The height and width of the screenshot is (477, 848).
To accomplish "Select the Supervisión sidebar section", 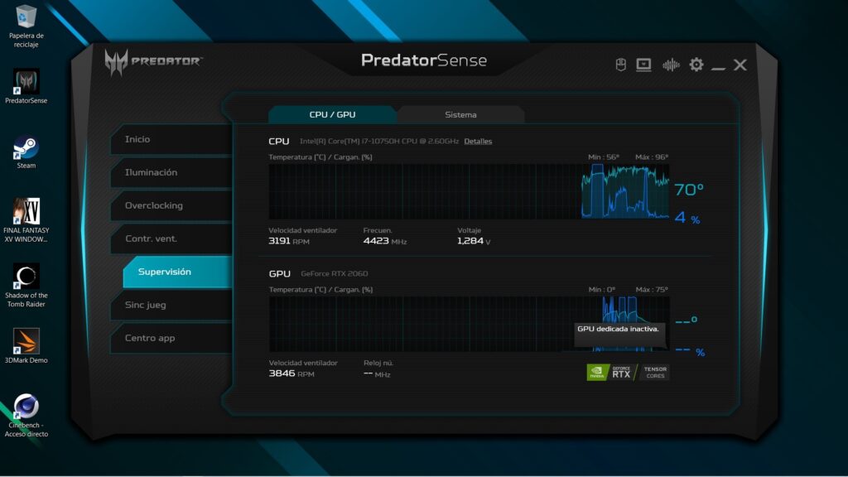I will 177,272.
